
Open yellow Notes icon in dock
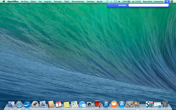67,104
